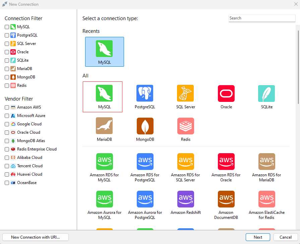The width and height of the screenshot is (300, 244).
Task: Select Amazon RDS for PostgreSQL
Action: click(145, 168)
